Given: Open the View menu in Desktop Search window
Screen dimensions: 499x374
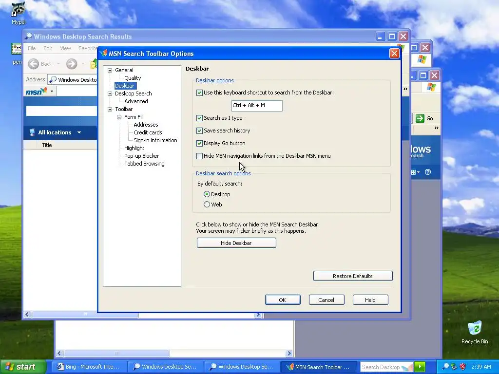Looking at the screenshot, I should coord(65,48).
